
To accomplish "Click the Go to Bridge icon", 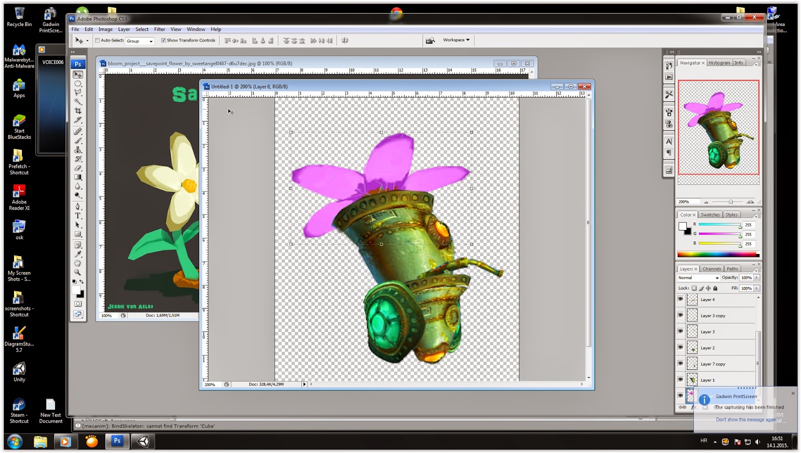I will coord(430,40).
